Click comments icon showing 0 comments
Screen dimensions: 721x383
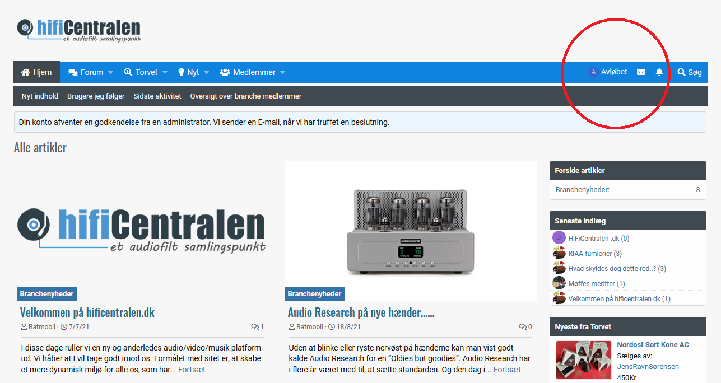[x=525, y=327]
